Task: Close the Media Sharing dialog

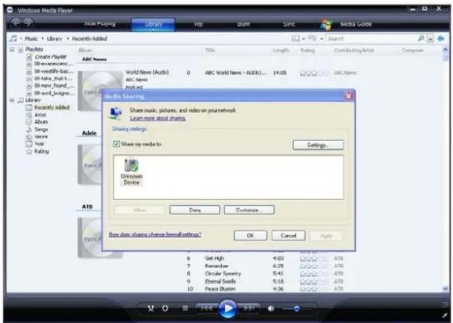Action: pyautogui.click(x=349, y=96)
